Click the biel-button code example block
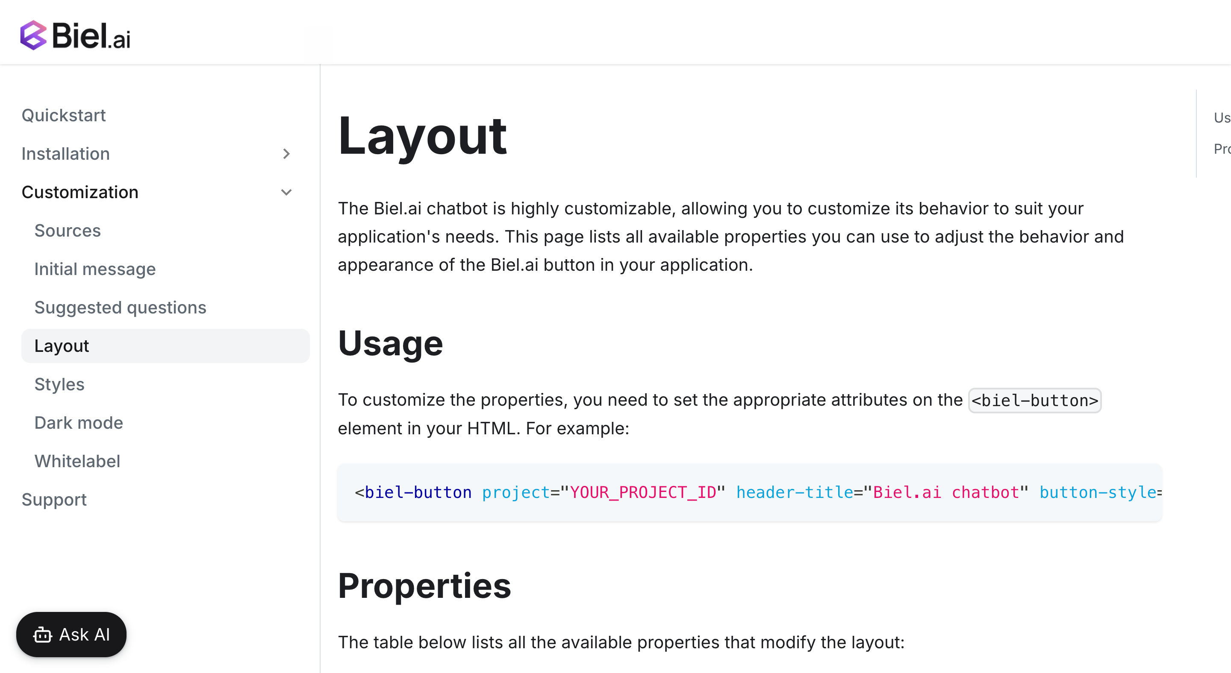Image resolution: width=1231 pixels, height=673 pixels. [749, 492]
